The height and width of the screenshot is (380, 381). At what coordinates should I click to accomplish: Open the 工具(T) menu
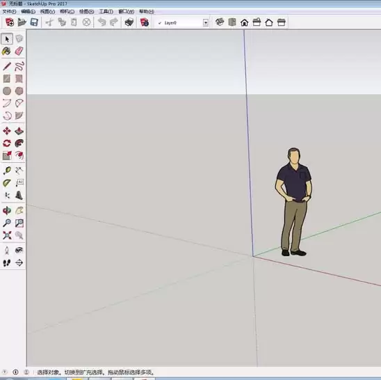pyautogui.click(x=106, y=11)
